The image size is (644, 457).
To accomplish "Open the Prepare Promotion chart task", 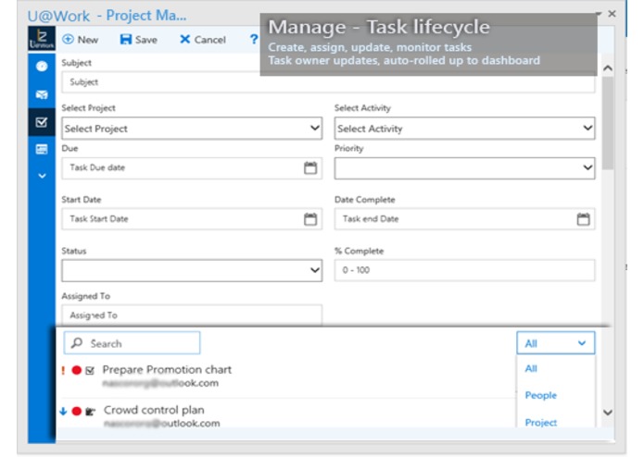I will point(167,370).
